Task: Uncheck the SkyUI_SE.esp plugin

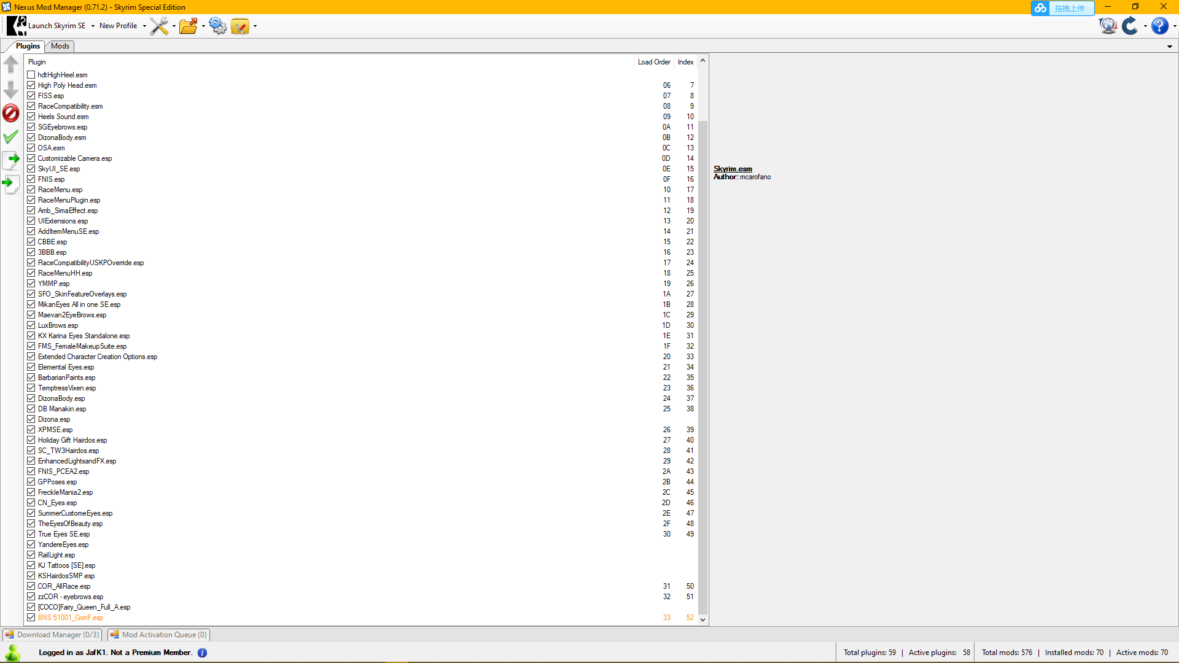Action: (31, 169)
